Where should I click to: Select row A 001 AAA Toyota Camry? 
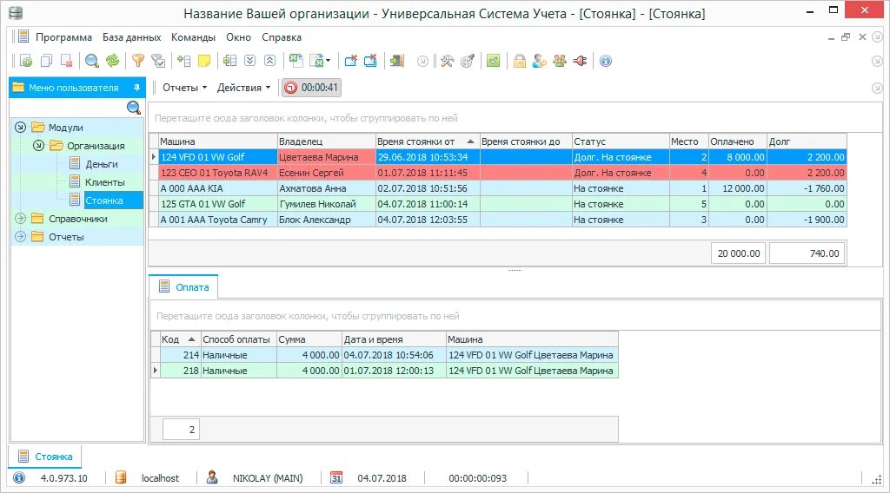(x=498, y=220)
